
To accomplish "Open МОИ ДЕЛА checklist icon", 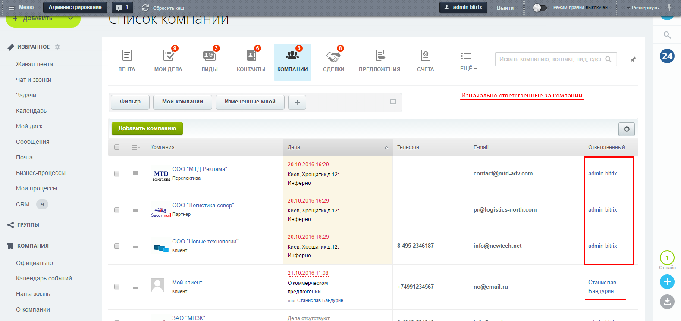I will (x=169, y=55).
